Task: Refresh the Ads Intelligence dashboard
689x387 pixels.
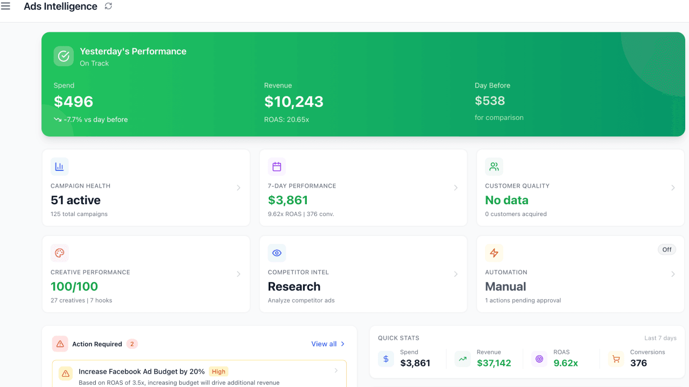Action: click(x=108, y=6)
